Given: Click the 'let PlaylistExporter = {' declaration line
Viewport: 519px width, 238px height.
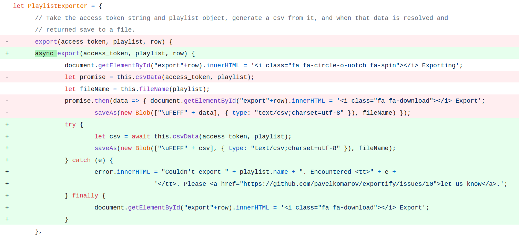Looking at the screenshot, I should tap(58, 6).
